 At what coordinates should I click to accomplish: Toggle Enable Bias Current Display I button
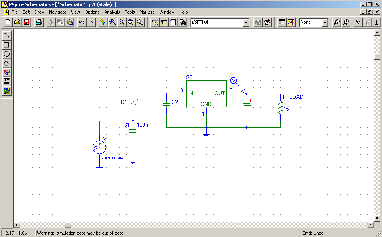click(x=376, y=22)
